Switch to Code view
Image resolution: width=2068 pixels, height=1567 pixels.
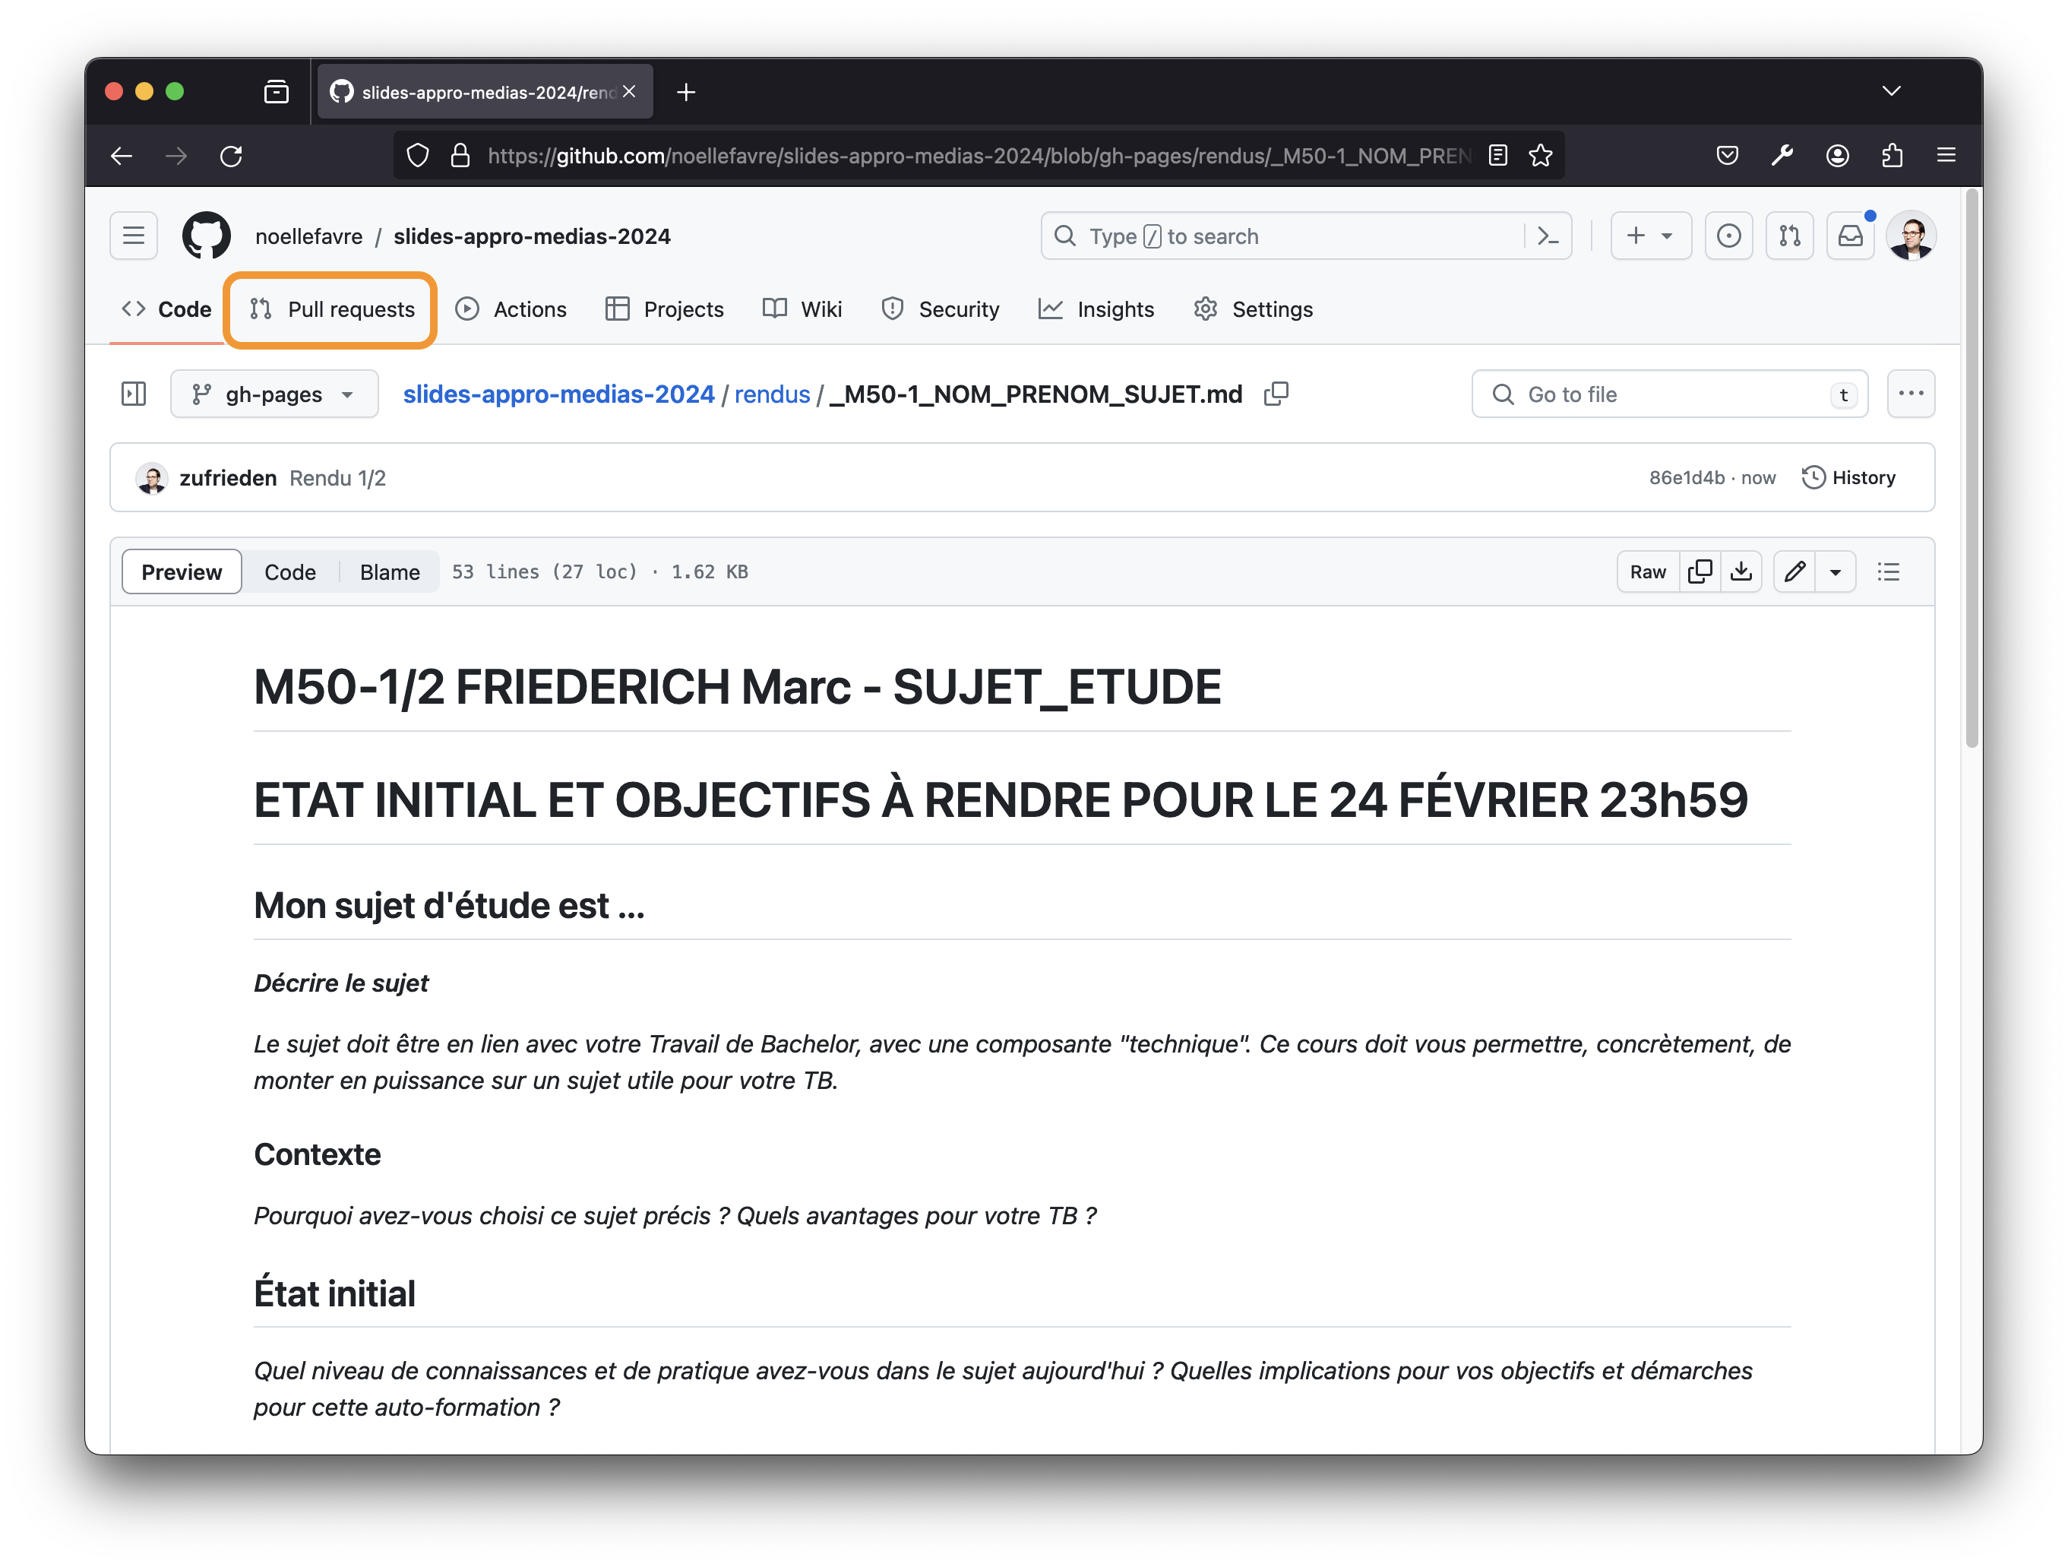pos(289,571)
